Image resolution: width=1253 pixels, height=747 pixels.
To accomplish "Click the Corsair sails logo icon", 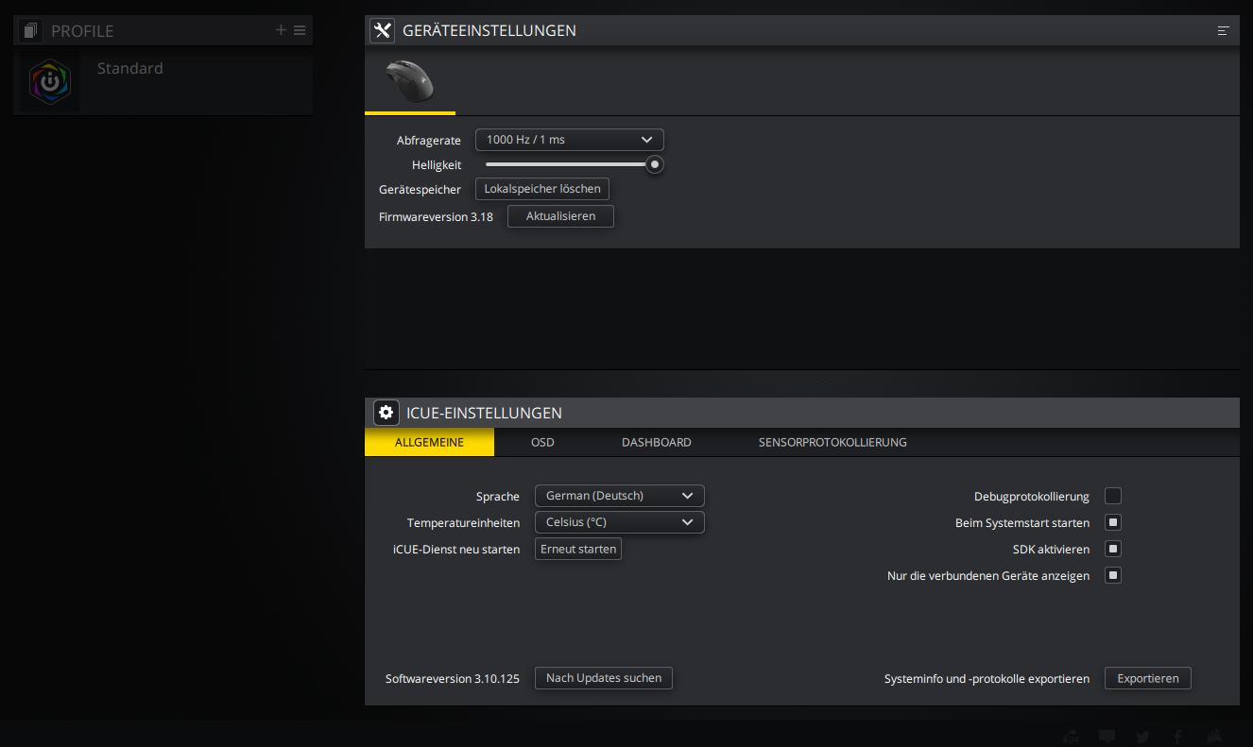I will (x=1215, y=737).
